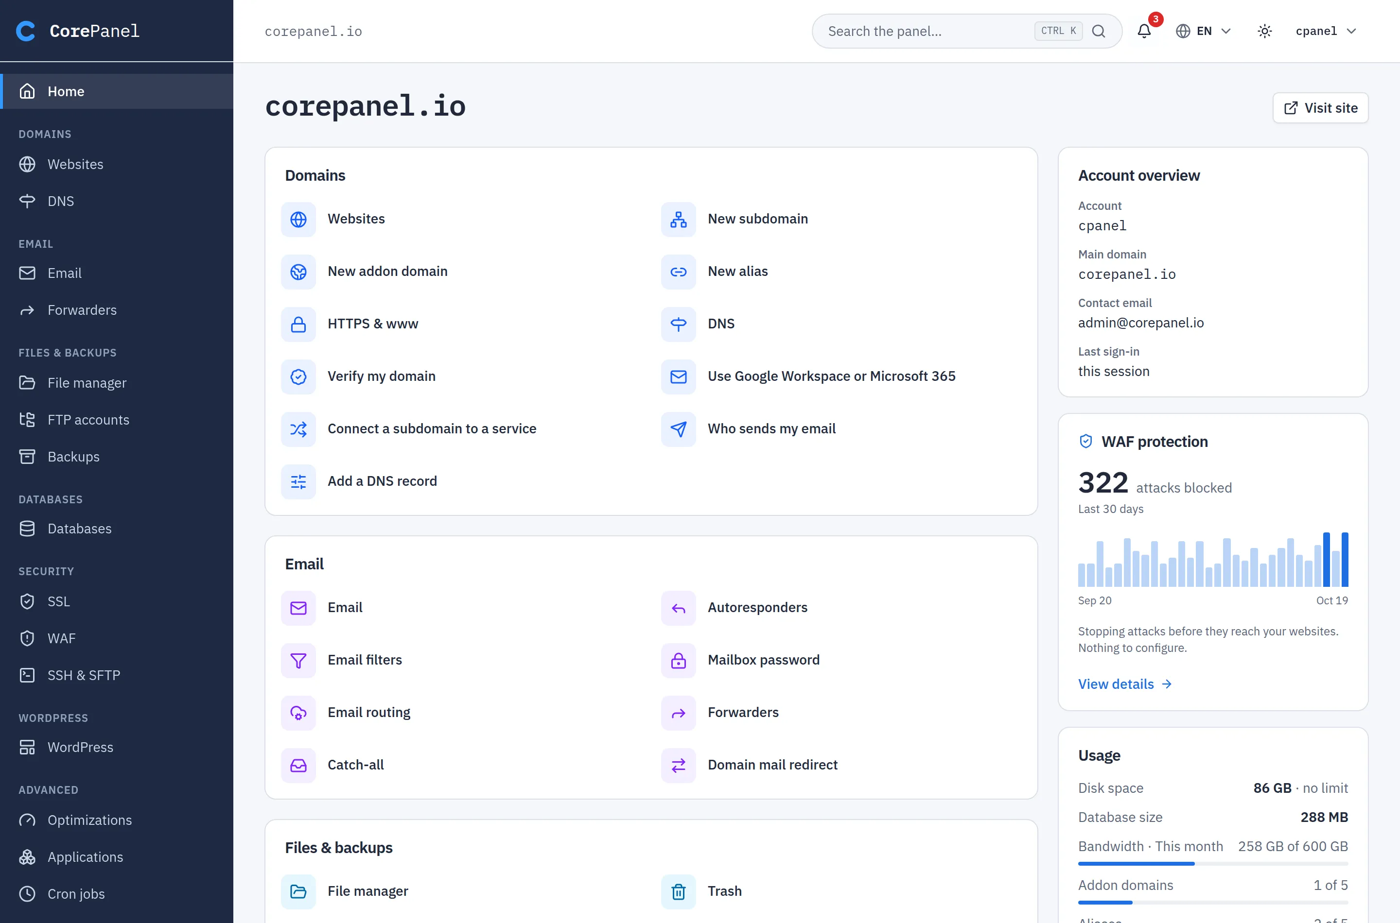
Task: Open the New alias link
Action: tap(737, 272)
